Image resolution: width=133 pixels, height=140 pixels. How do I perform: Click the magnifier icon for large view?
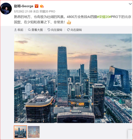29,30
